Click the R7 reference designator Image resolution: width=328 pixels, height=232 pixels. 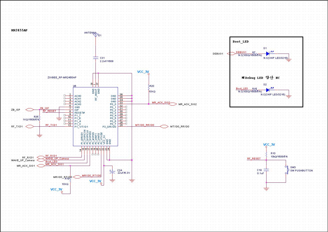coord(254,53)
